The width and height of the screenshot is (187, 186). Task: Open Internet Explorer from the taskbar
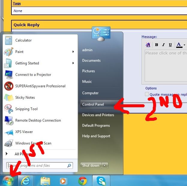(x=26, y=181)
